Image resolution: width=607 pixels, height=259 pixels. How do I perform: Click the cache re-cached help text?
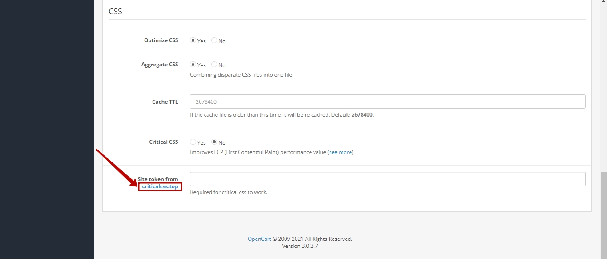coord(282,115)
